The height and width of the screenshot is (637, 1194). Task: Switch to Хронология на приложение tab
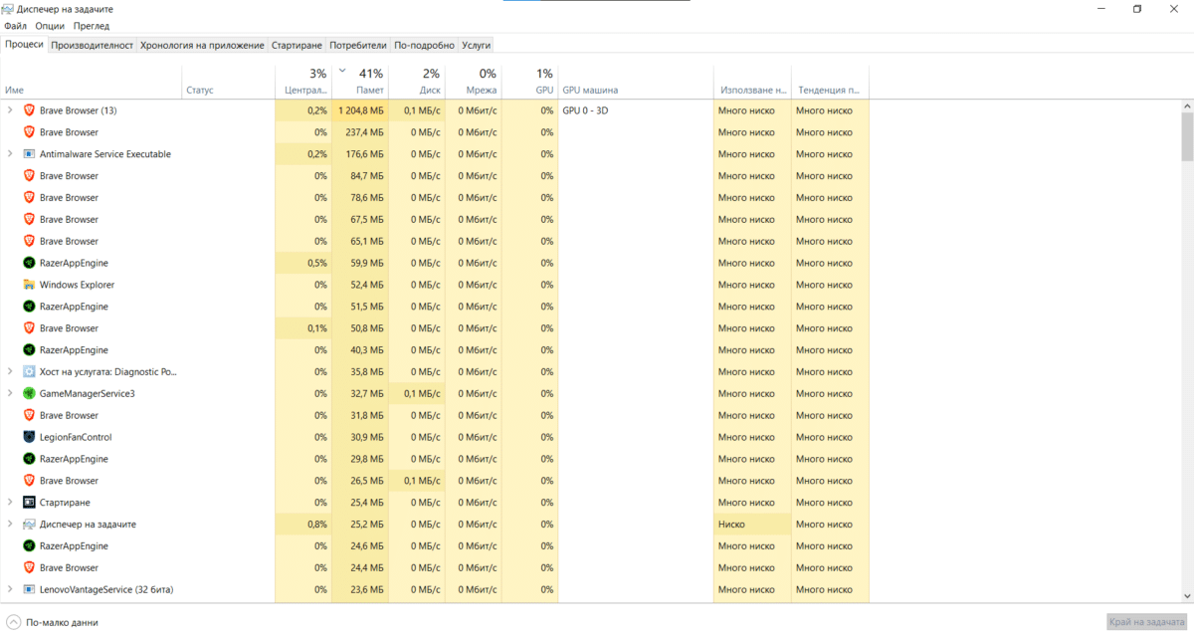click(202, 45)
